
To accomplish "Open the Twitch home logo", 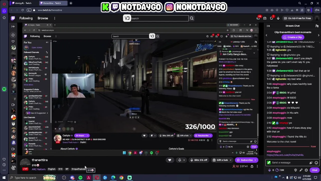I will point(13,18).
